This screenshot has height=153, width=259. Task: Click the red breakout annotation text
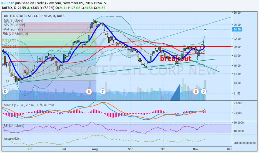click(176, 58)
